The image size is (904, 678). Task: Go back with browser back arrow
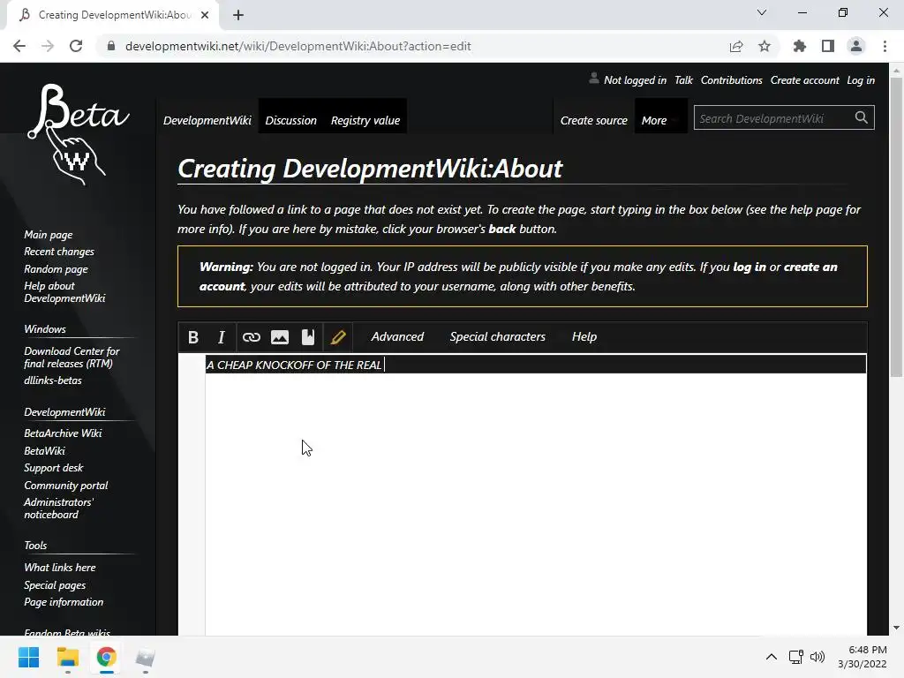[19, 46]
